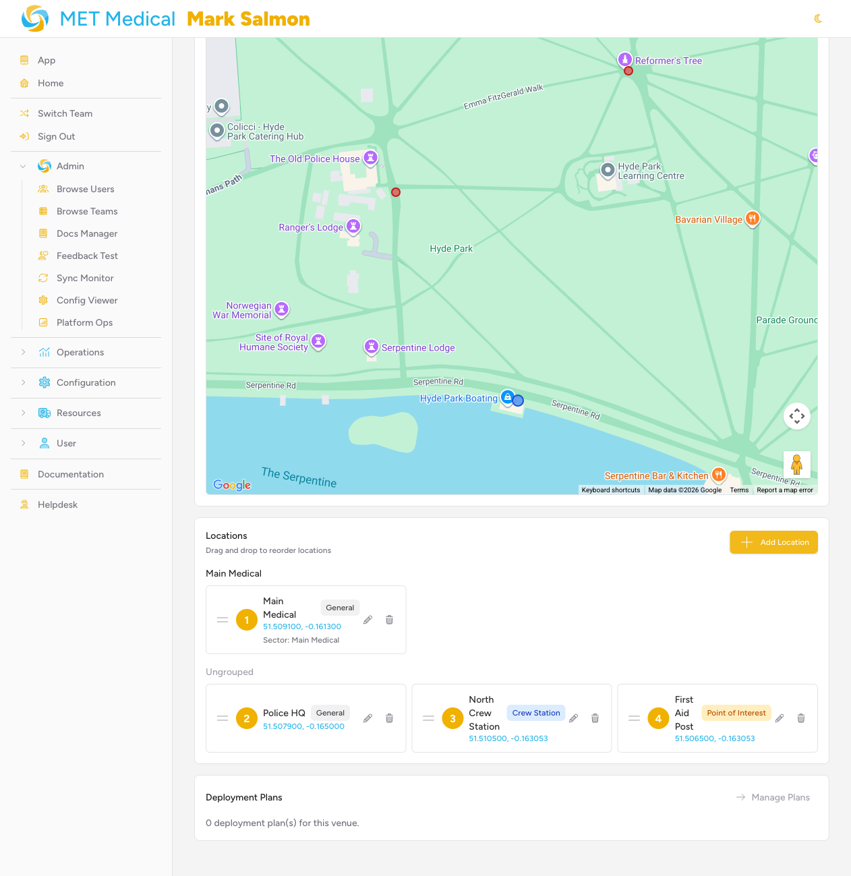Expand the Operations section chevron
The width and height of the screenshot is (851, 876).
click(x=24, y=352)
